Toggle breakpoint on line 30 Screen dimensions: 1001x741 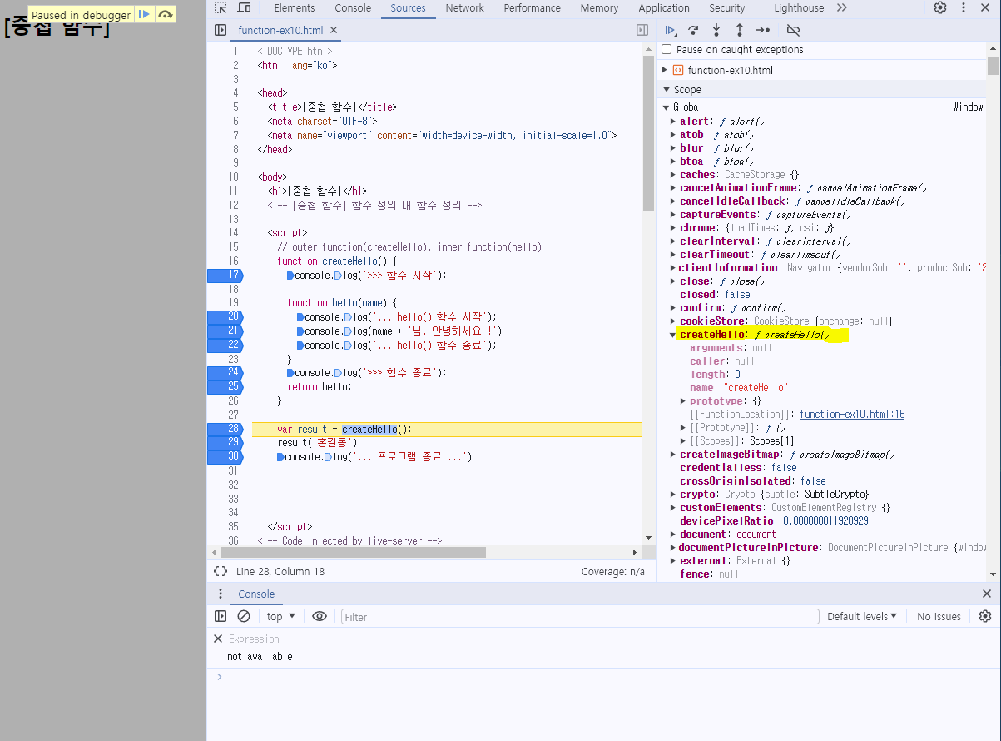(x=225, y=456)
